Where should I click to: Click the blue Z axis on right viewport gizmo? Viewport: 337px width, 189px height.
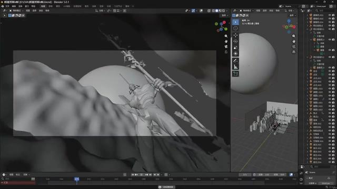click(289, 21)
